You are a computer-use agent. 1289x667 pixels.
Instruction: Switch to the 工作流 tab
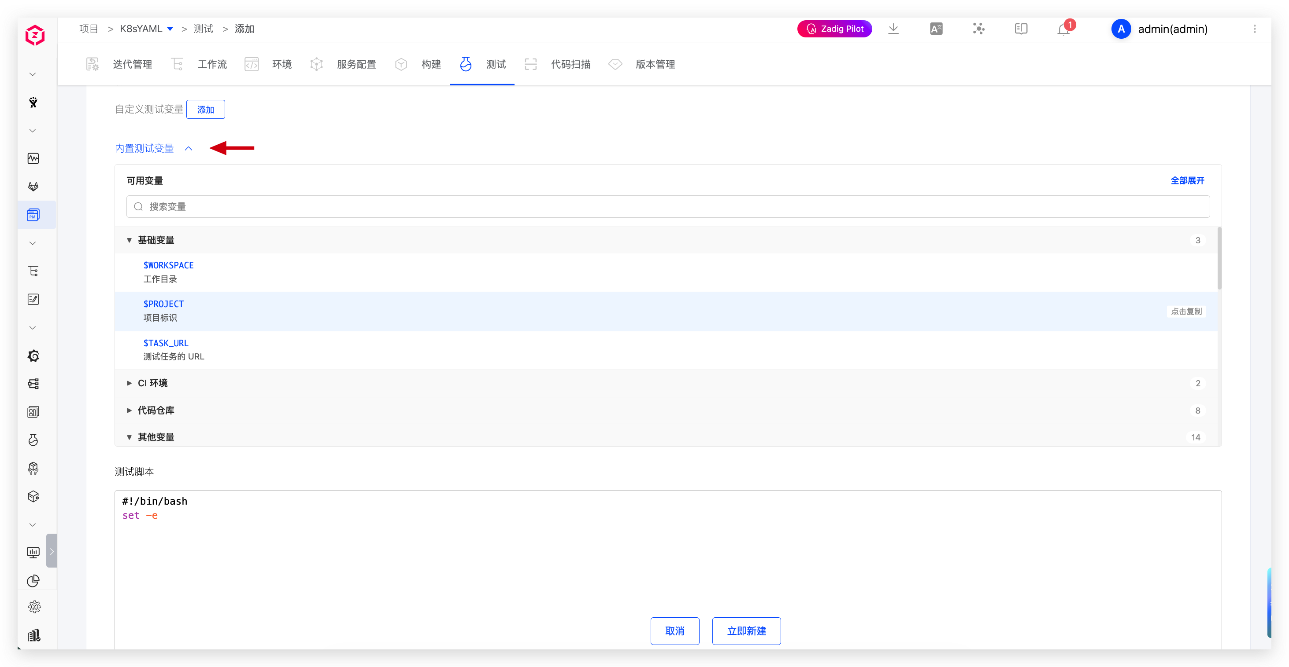[211, 64]
